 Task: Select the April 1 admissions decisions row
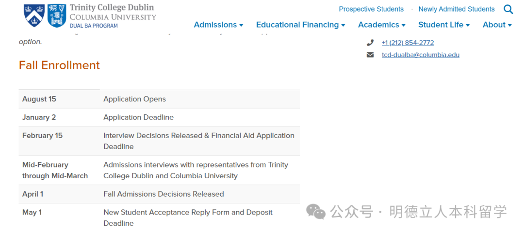point(159,194)
